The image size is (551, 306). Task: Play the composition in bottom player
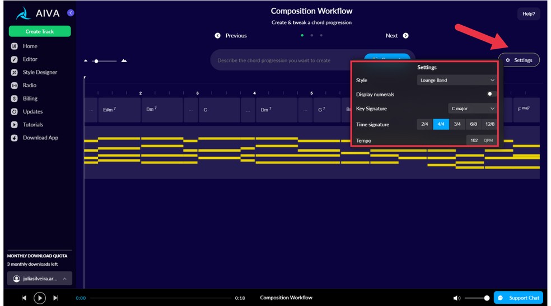tap(40, 298)
